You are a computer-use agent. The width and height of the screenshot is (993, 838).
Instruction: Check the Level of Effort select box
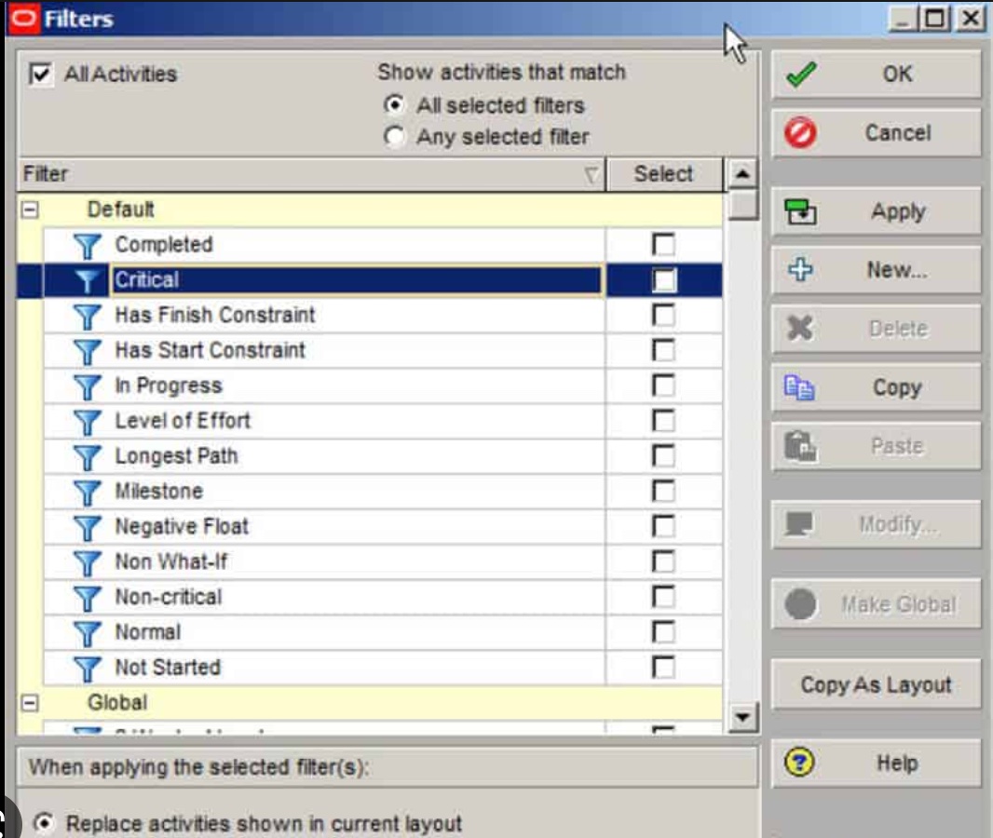[x=663, y=420]
